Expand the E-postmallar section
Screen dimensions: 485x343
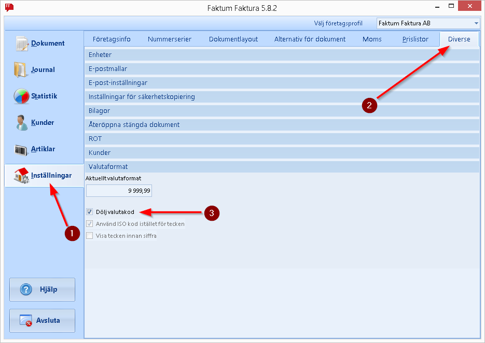tap(282, 68)
